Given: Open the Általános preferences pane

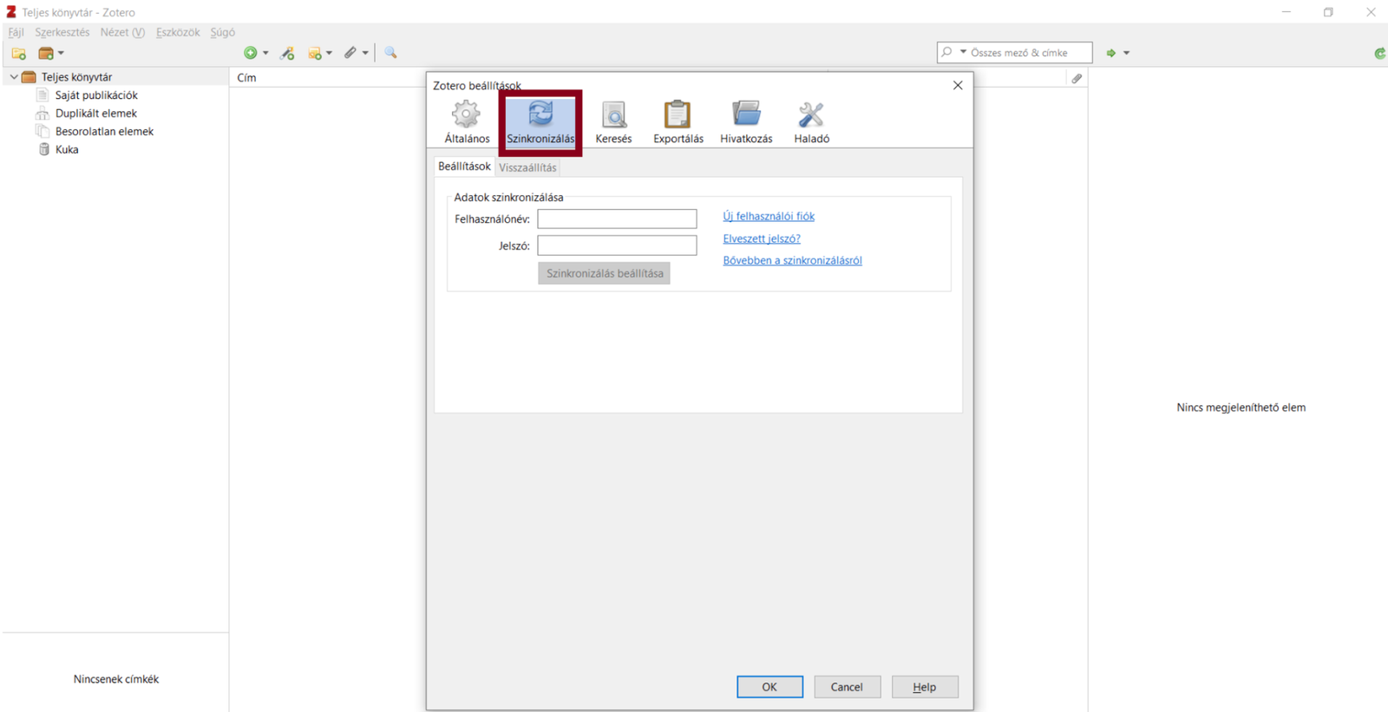Looking at the screenshot, I should coord(467,122).
